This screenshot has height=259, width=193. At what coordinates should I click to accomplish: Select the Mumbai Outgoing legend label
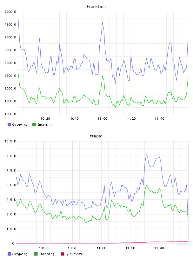pyautogui.click(x=20, y=254)
